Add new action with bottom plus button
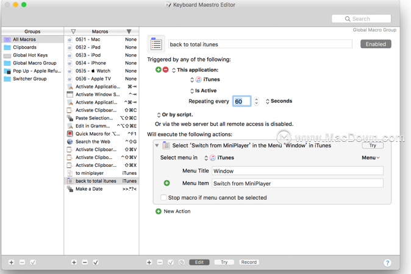Image resolution: width=411 pixels, height=274 pixels. (149, 262)
